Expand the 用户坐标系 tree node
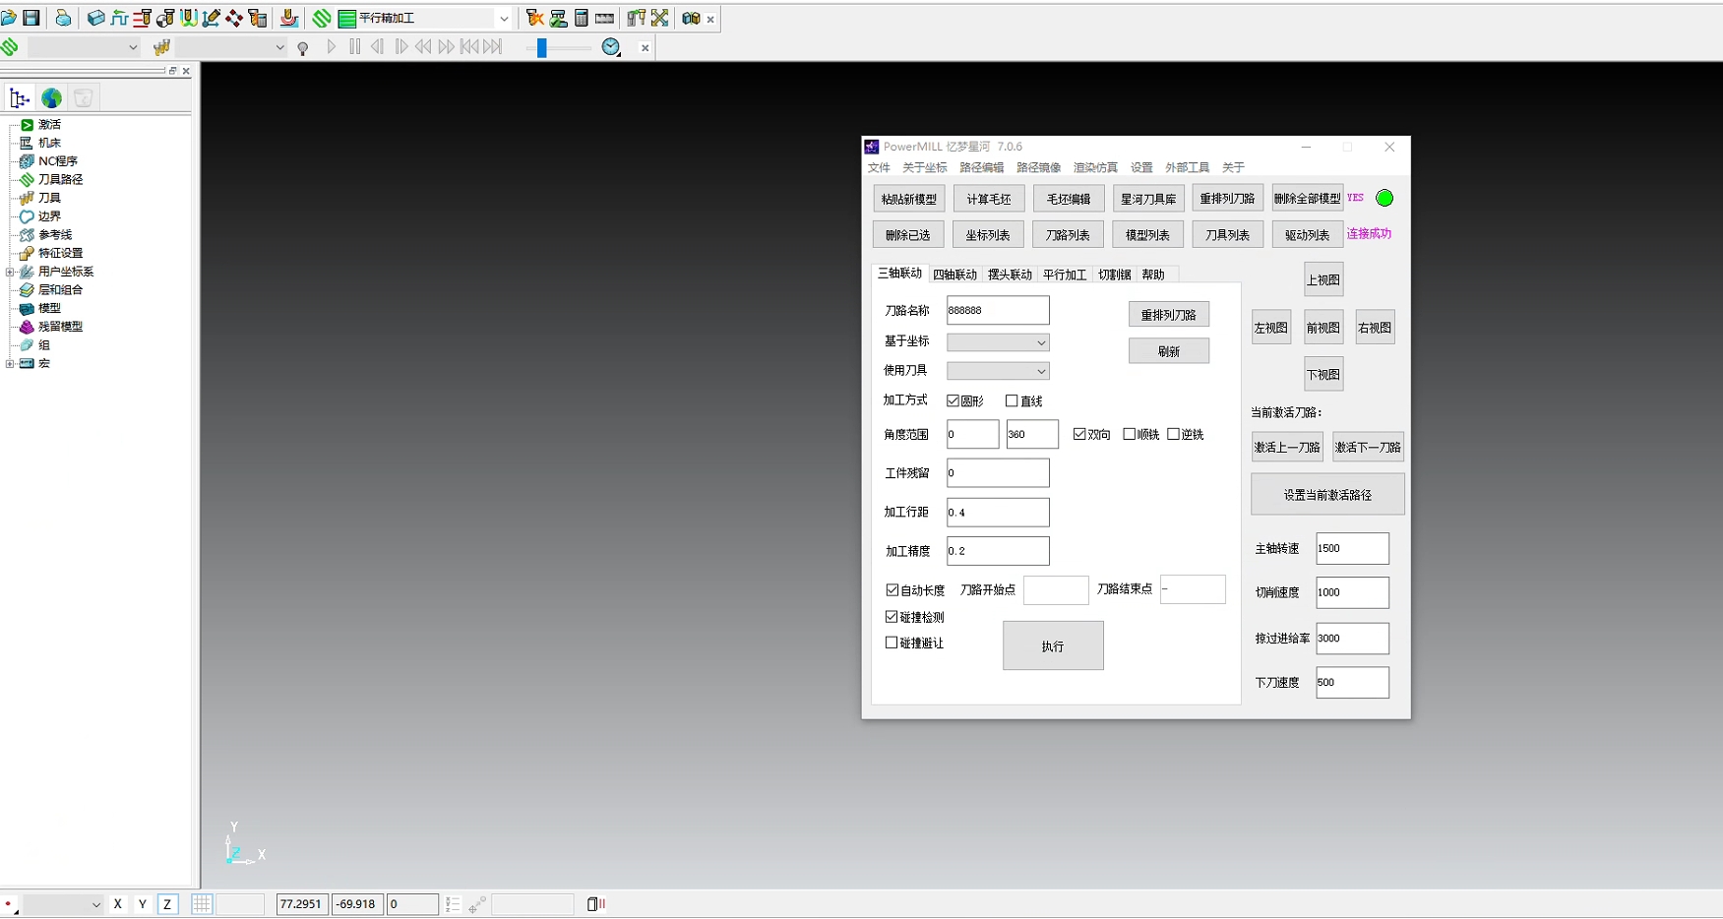The width and height of the screenshot is (1723, 919). (x=10, y=272)
